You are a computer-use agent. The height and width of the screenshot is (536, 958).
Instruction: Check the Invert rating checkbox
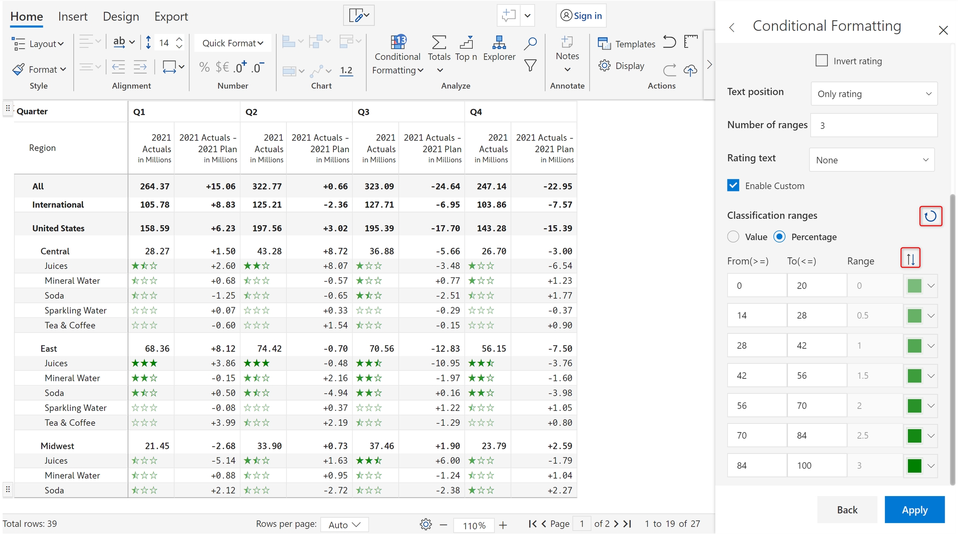coord(821,61)
